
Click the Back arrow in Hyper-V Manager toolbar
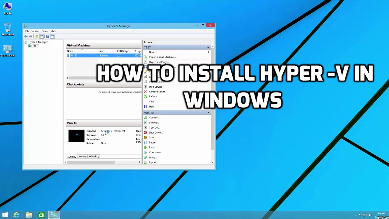click(x=26, y=36)
